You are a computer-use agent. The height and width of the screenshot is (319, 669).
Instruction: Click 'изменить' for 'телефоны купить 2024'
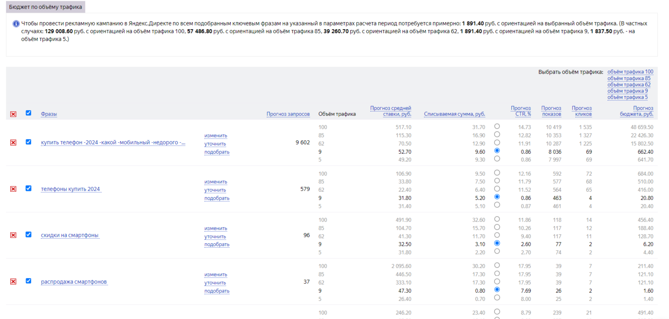click(x=216, y=182)
